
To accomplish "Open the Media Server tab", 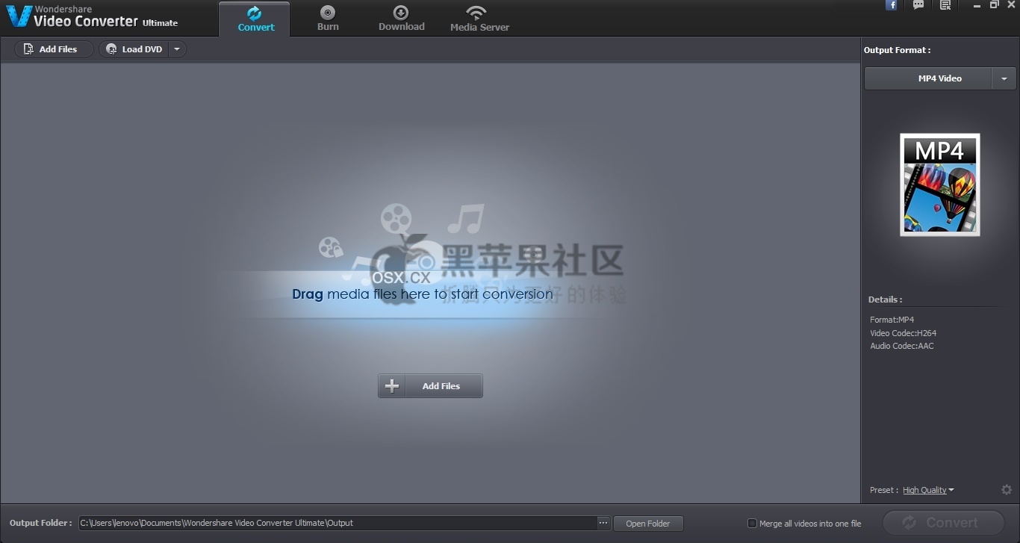I will coord(479,19).
